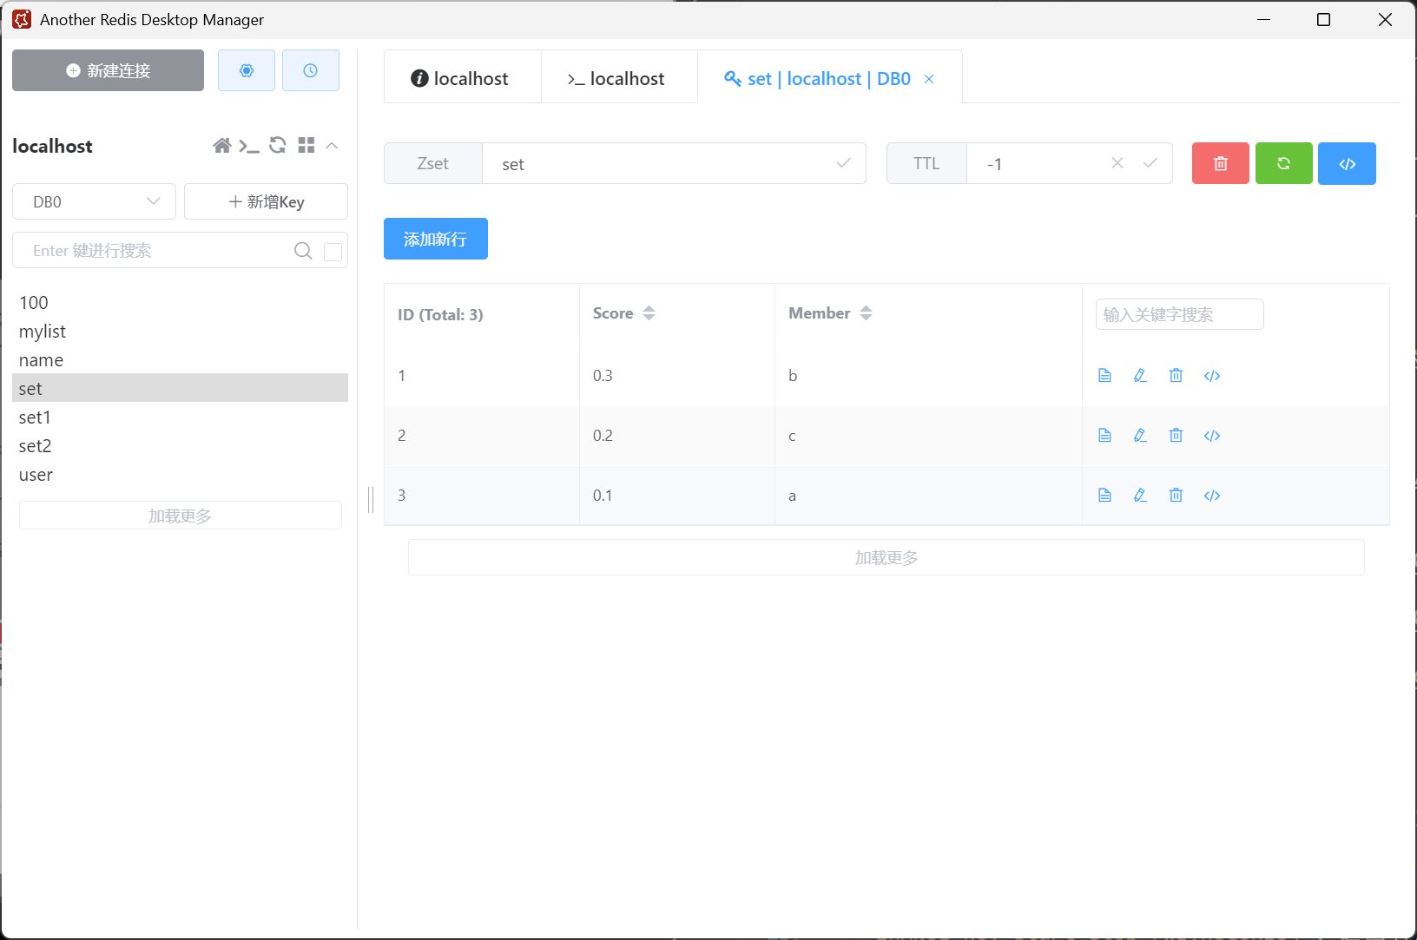Edit the row with member b
This screenshot has height=940, width=1417.
[x=1140, y=375]
